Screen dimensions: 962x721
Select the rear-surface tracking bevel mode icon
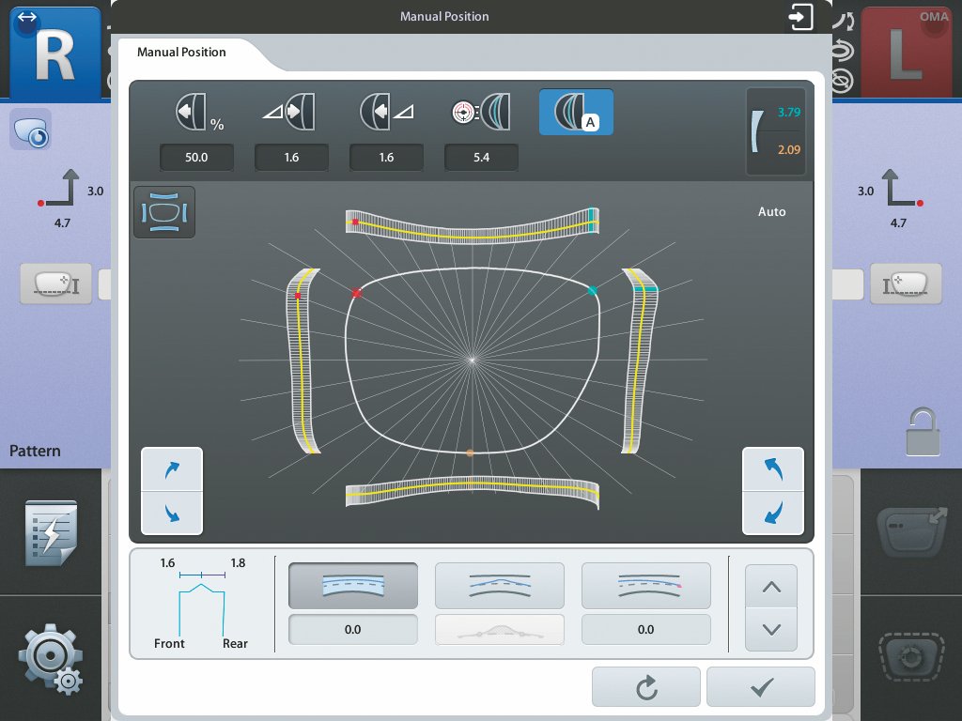tap(386, 112)
